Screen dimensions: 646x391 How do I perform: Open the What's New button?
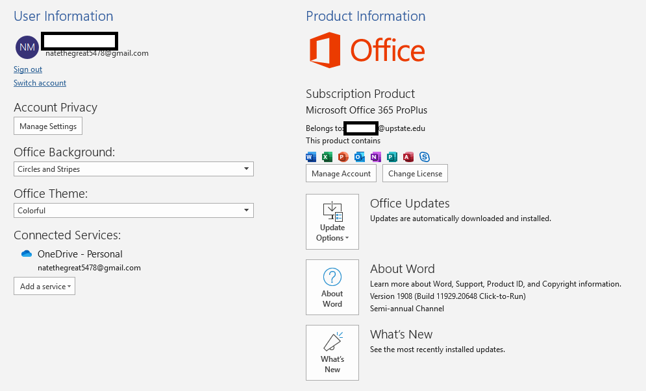tap(332, 353)
